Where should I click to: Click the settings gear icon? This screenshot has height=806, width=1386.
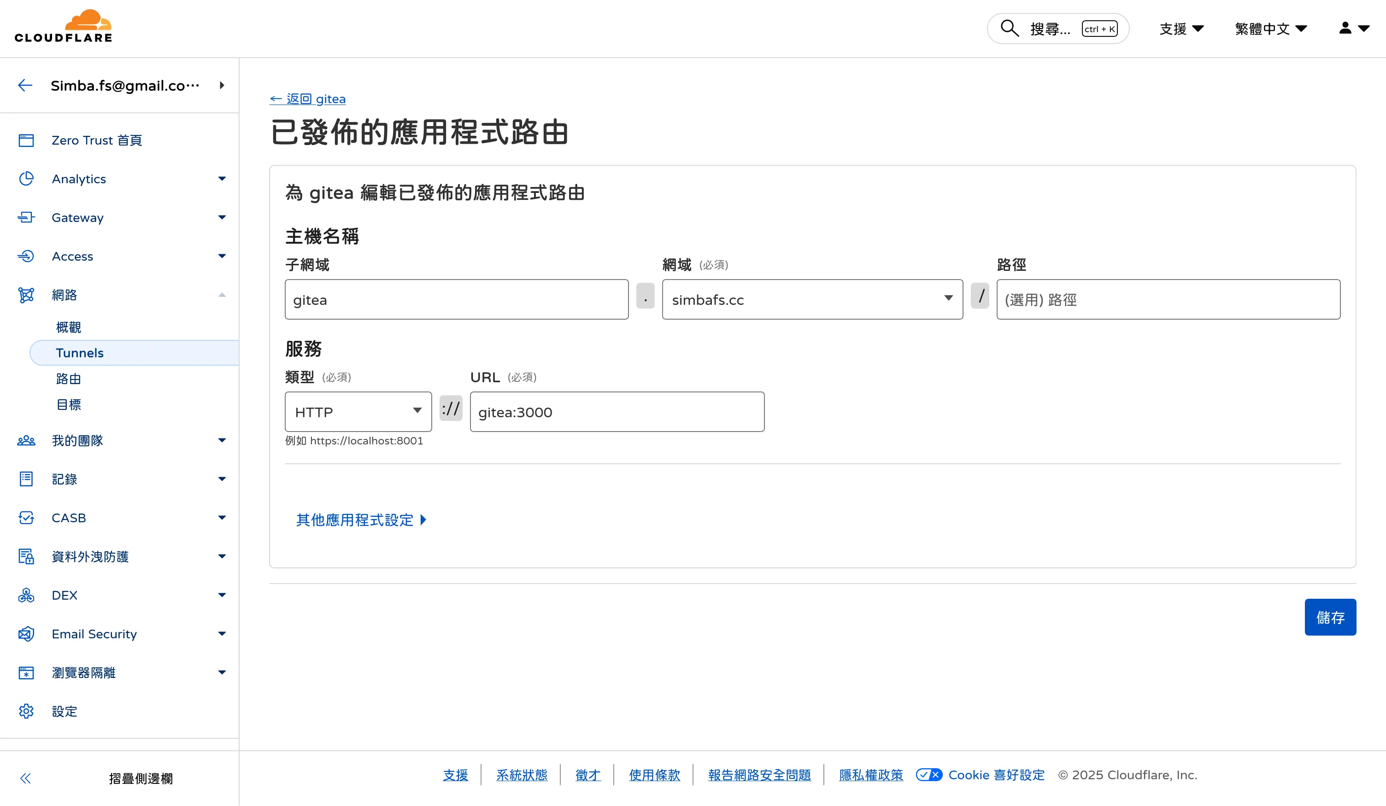(26, 712)
